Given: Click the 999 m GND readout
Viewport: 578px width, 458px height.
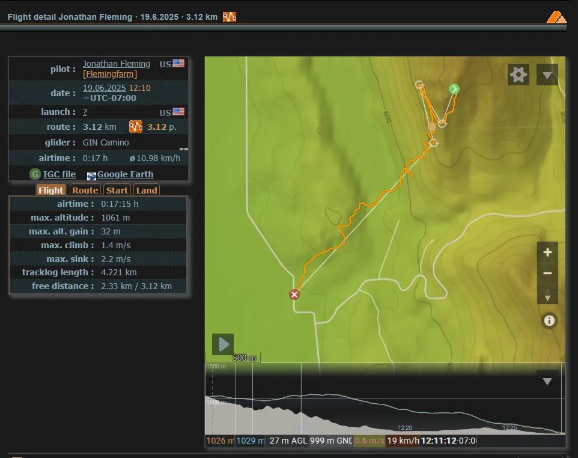Looking at the screenshot, I should (x=330, y=441).
